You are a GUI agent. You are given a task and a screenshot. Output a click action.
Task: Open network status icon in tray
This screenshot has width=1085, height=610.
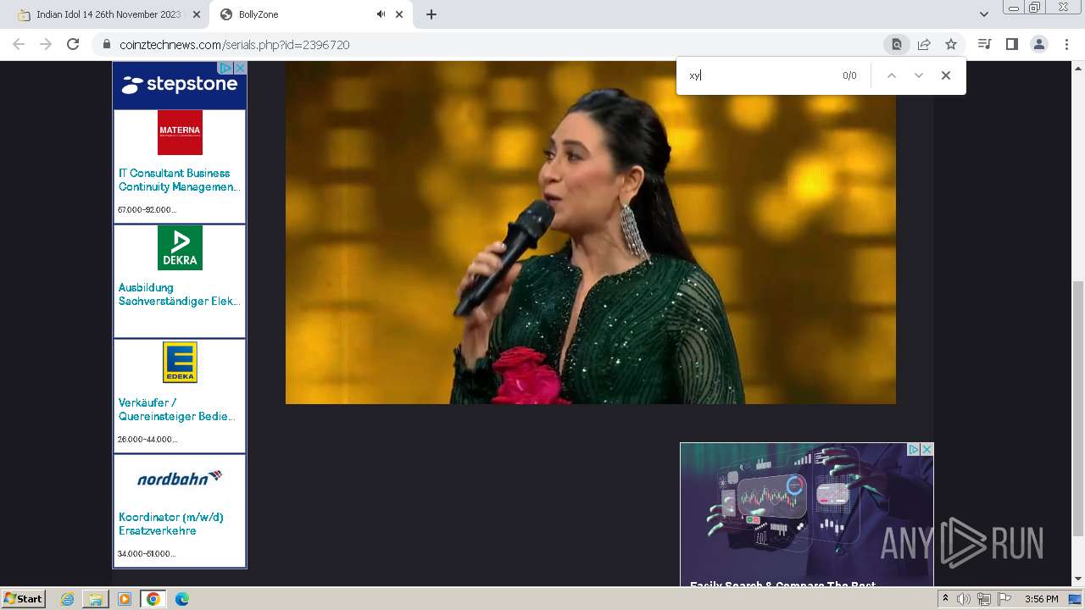pos(983,599)
